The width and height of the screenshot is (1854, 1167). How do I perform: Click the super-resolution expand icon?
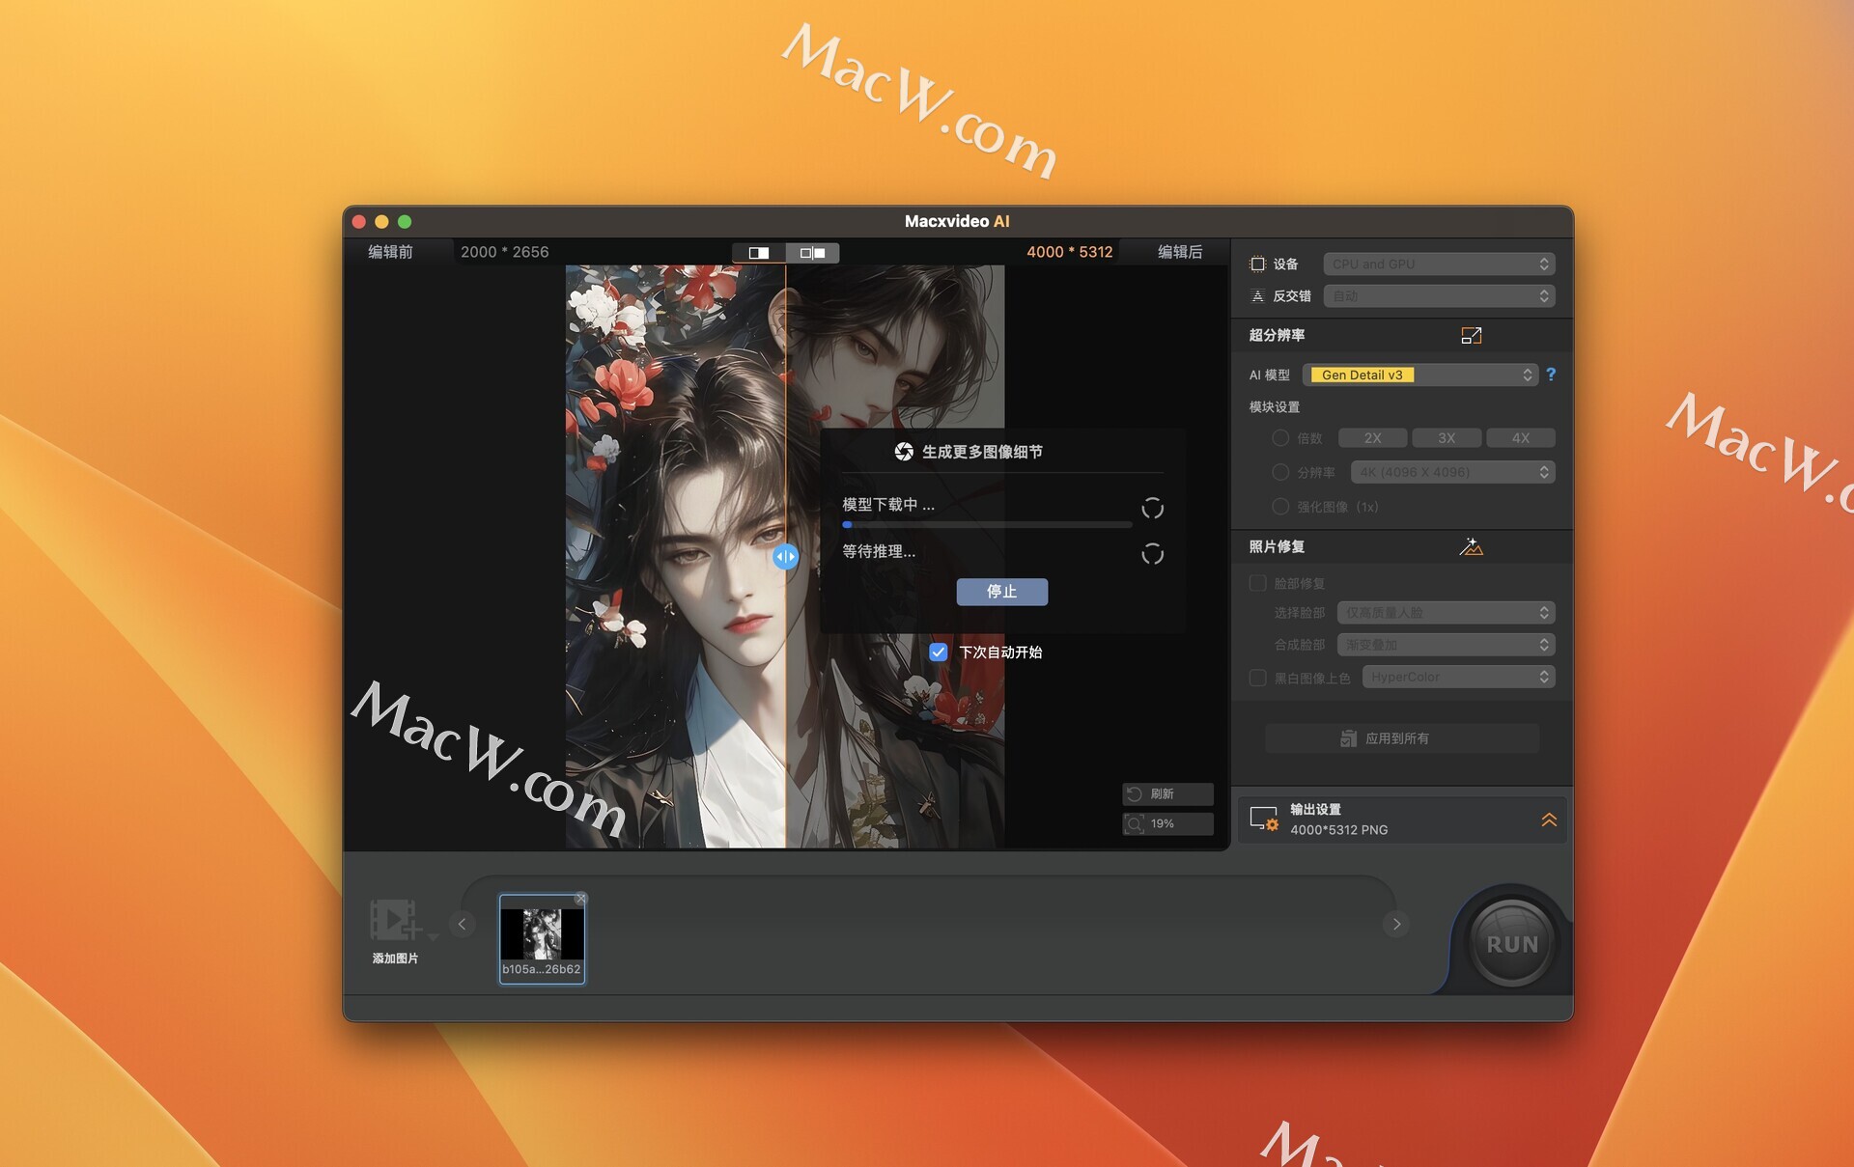(1471, 335)
